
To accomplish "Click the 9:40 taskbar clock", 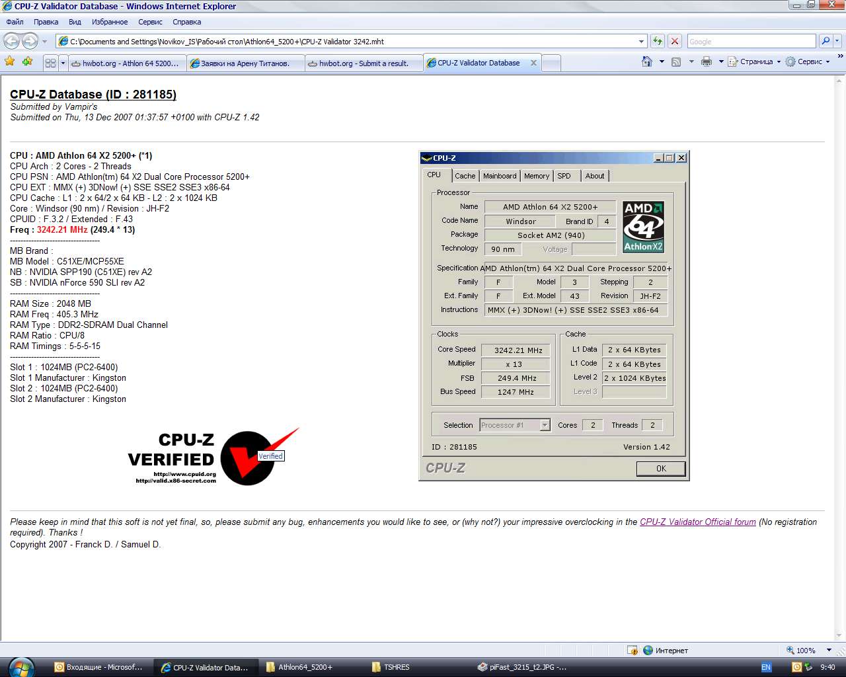I will (x=827, y=667).
